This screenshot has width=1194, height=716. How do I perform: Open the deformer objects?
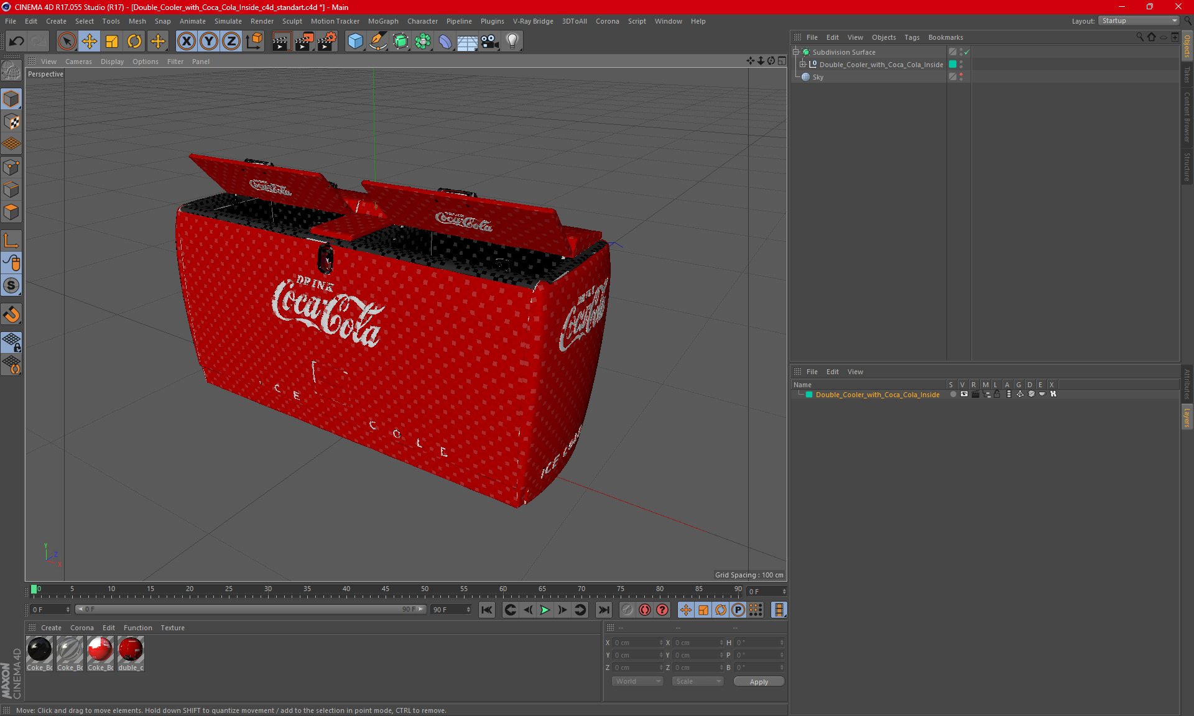point(445,42)
